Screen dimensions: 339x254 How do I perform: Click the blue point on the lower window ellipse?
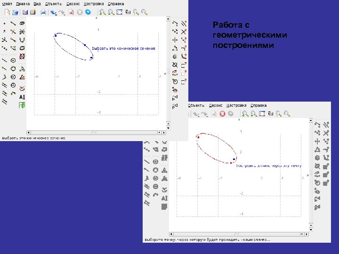tap(234, 159)
